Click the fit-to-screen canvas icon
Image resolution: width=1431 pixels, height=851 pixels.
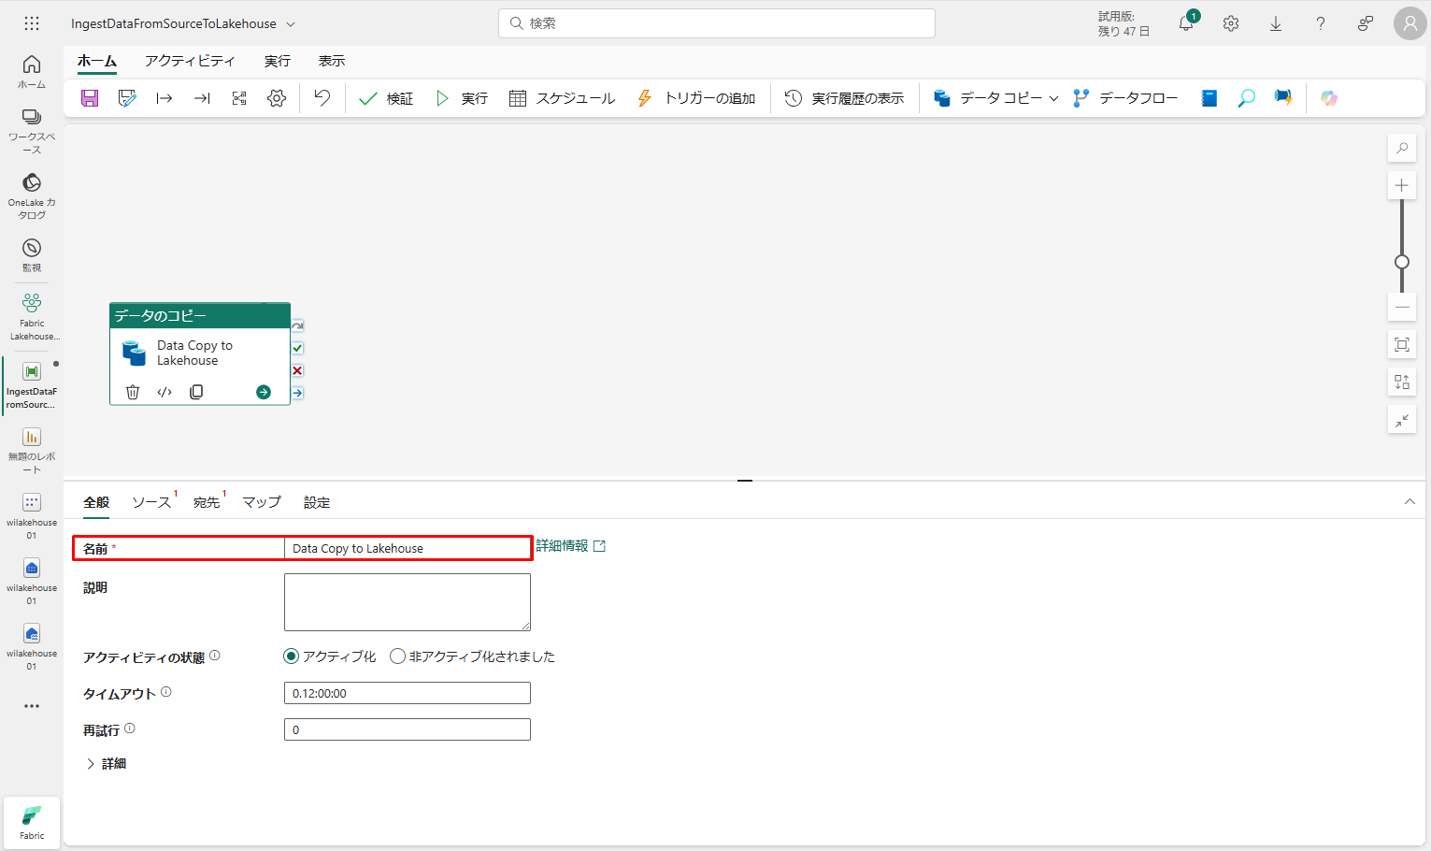point(1401,344)
